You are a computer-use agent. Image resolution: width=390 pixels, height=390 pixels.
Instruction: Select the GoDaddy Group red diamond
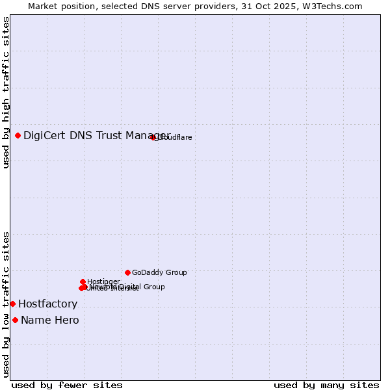[127, 272]
